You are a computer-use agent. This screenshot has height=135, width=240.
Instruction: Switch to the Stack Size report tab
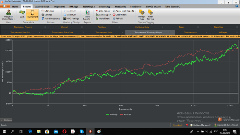click(218, 27)
